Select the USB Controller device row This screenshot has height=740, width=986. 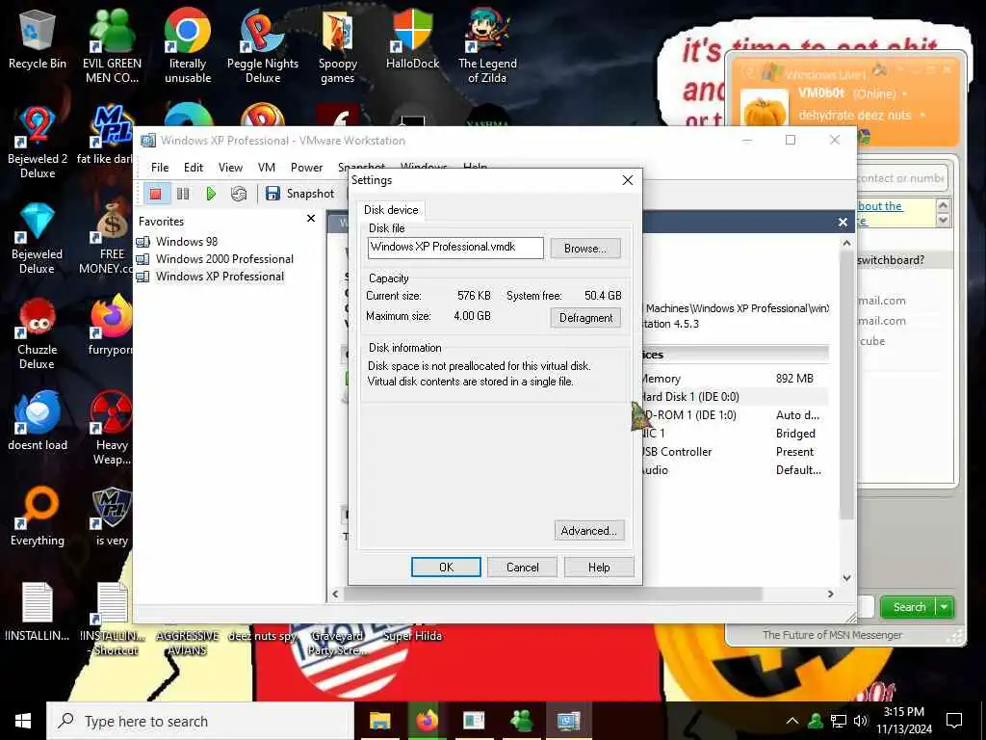click(x=733, y=452)
